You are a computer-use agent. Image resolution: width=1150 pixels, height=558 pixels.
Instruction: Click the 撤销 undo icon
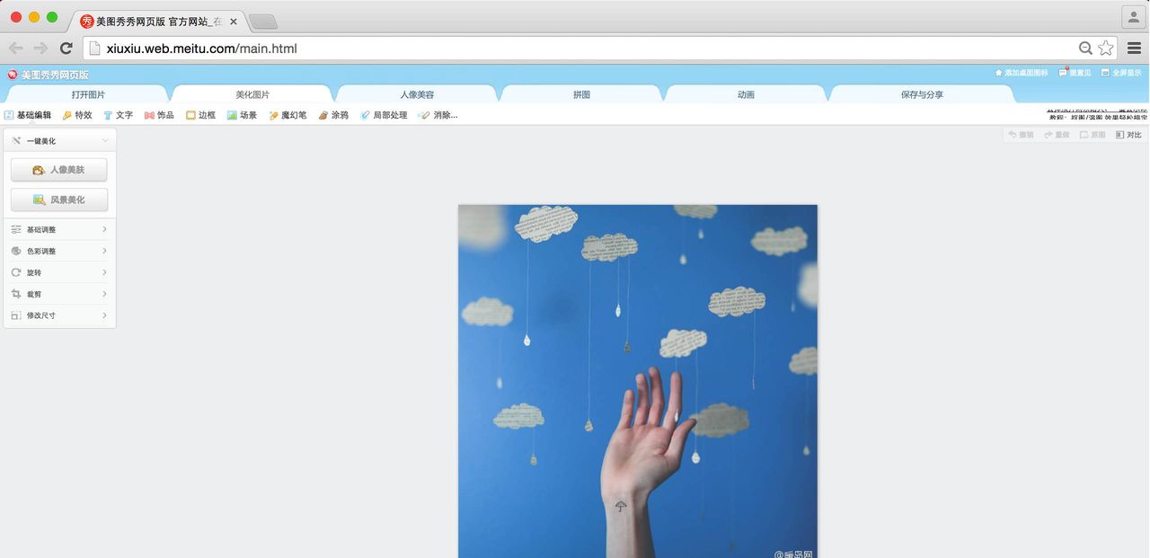click(x=1021, y=135)
